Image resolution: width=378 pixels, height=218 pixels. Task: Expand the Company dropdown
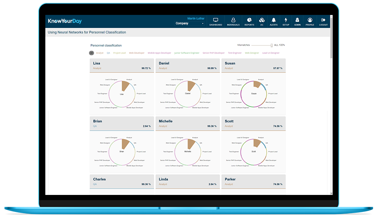click(x=189, y=23)
